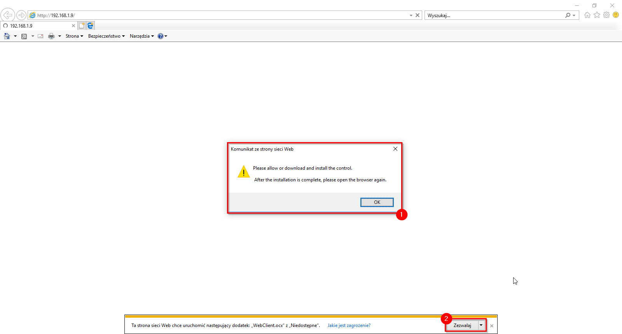The width and height of the screenshot is (622, 334).
Task: Open the Bezpieczeństwo menu
Action: tap(107, 36)
